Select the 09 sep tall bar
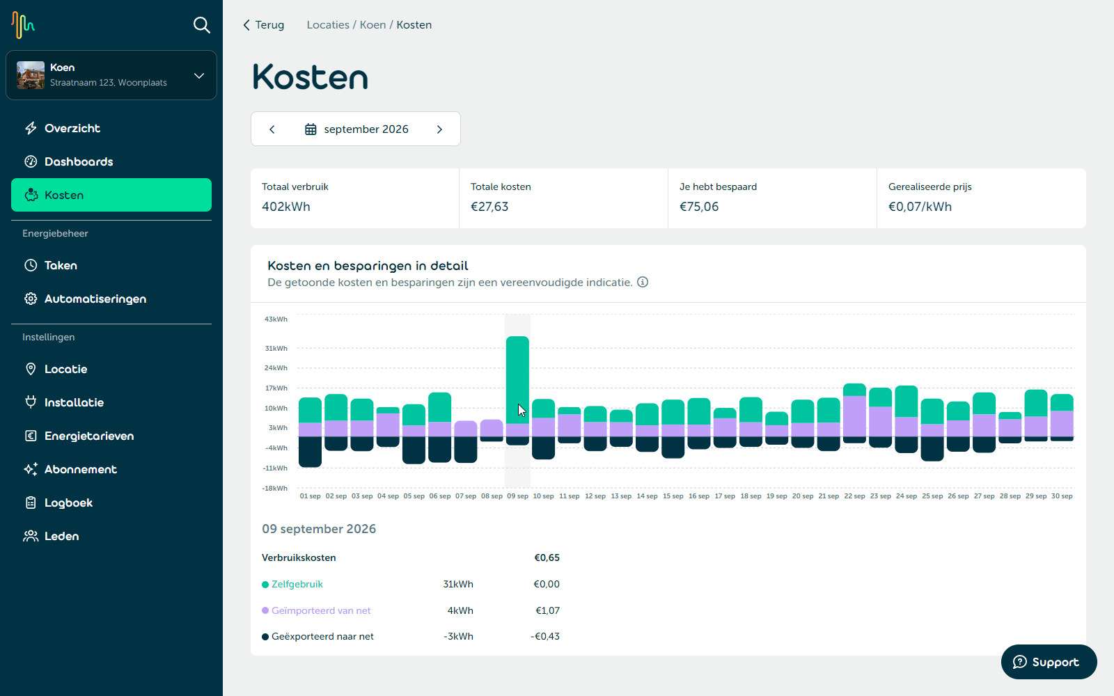The height and width of the screenshot is (696, 1114). pyautogui.click(x=517, y=391)
